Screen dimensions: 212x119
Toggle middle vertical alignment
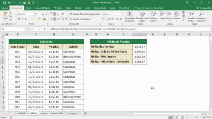(x=54, y=14)
